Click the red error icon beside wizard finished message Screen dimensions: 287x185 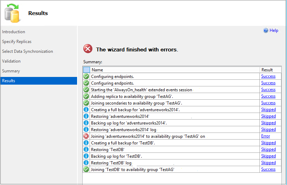tap(88, 49)
